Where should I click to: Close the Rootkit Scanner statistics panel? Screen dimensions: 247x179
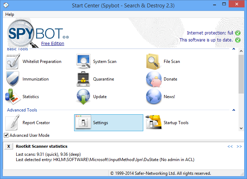(x=8, y=146)
